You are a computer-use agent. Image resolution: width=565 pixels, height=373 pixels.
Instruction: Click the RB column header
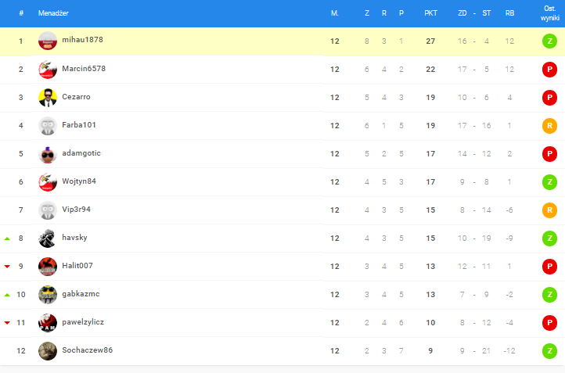[x=509, y=13]
